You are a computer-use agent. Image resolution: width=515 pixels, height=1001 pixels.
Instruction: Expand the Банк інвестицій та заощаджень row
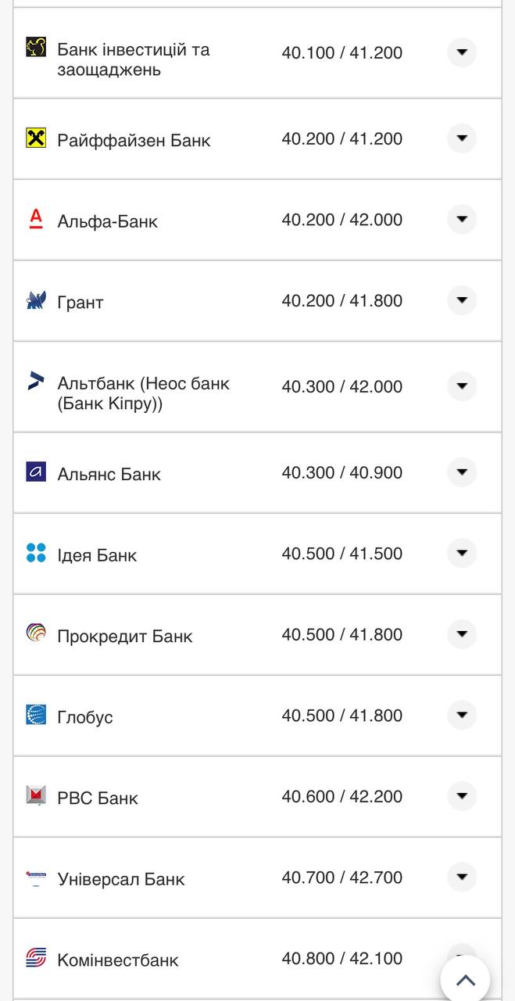[462, 52]
